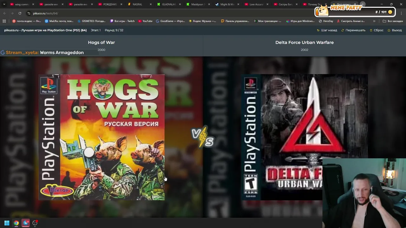Open the Все игры - Twitch bookmark

[x=122, y=21]
